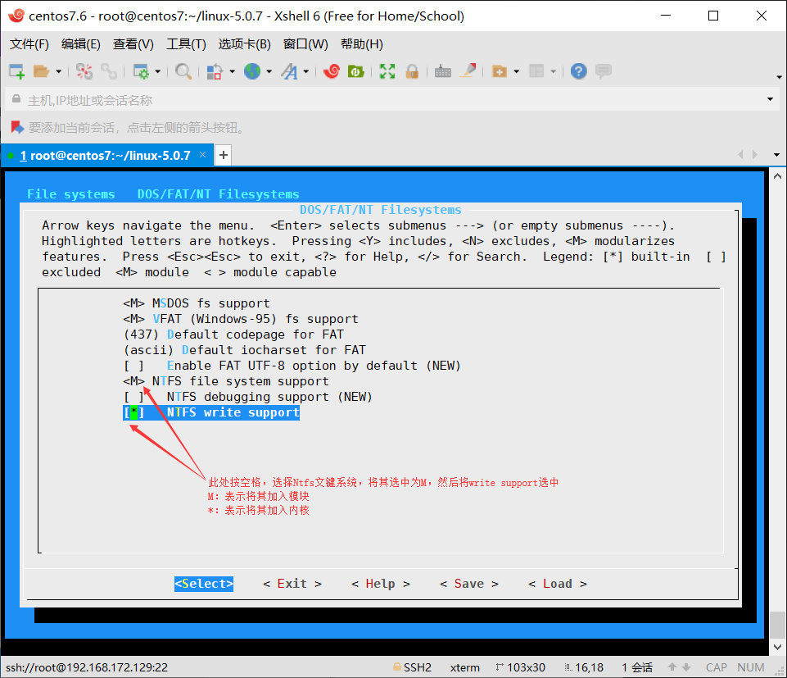Toggle VFAT fs support module state

point(134,319)
